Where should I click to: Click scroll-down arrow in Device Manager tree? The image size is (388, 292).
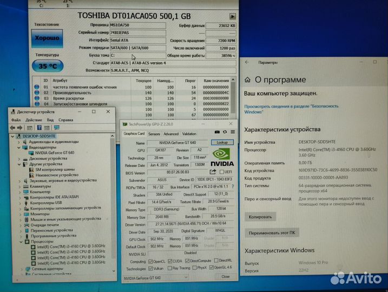pyautogui.click(x=114, y=271)
